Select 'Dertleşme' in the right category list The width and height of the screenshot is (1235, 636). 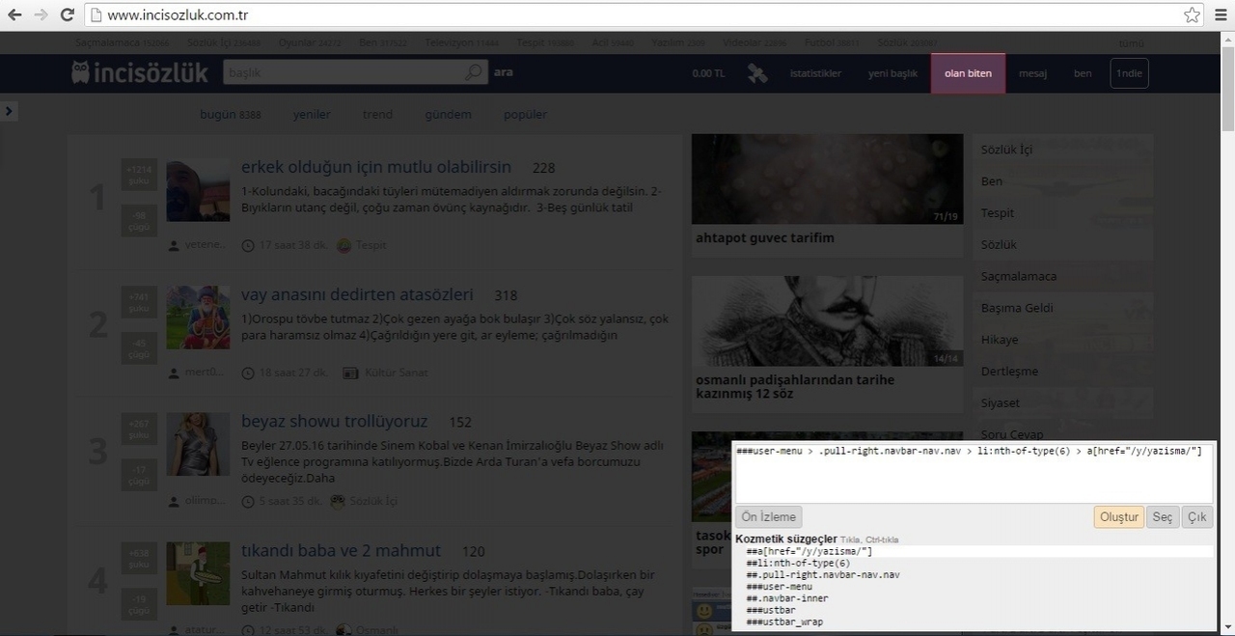coord(1009,372)
